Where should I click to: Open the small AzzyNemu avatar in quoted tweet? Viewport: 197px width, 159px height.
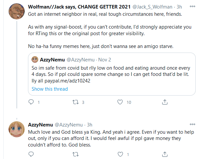[x=35, y=59]
